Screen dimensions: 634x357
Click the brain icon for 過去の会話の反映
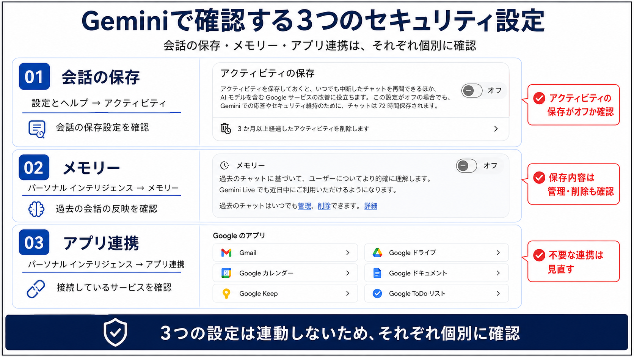[x=36, y=209]
